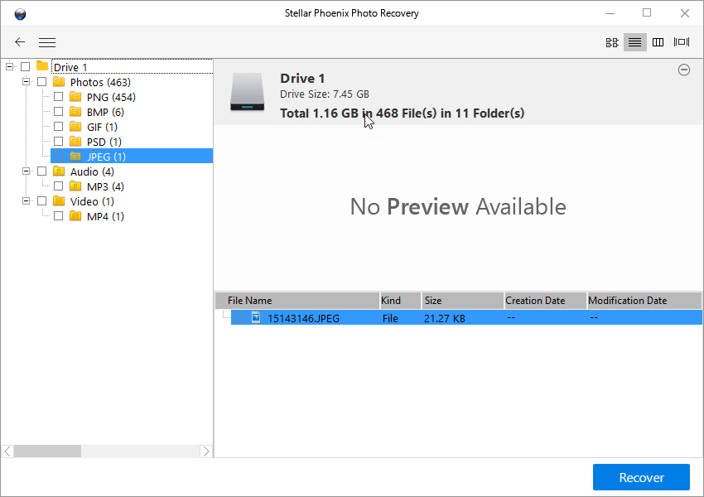
Task: Minimize the Stellar Phoenix window
Action: (610, 13)
